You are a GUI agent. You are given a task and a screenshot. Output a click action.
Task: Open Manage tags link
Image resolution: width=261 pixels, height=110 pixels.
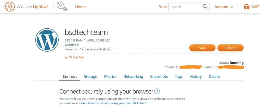pyautogui.click(x=76, y=57)
